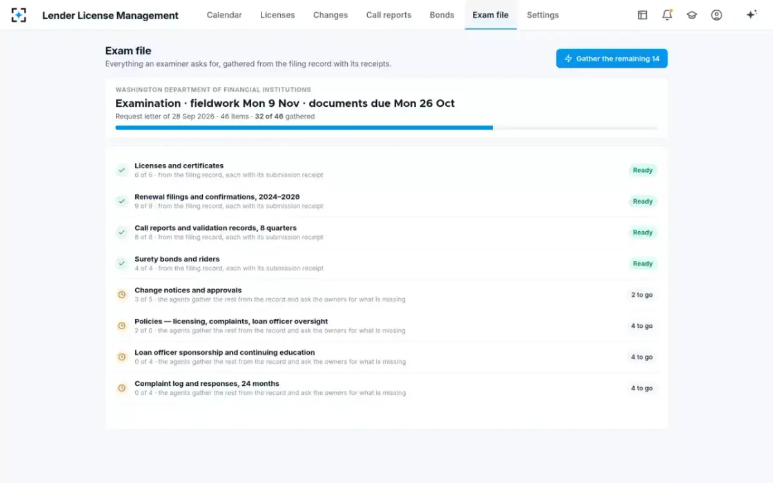Open Licenses and certificates row
The height and width of the screenshot is (483, 773).
tap(386, 171)
